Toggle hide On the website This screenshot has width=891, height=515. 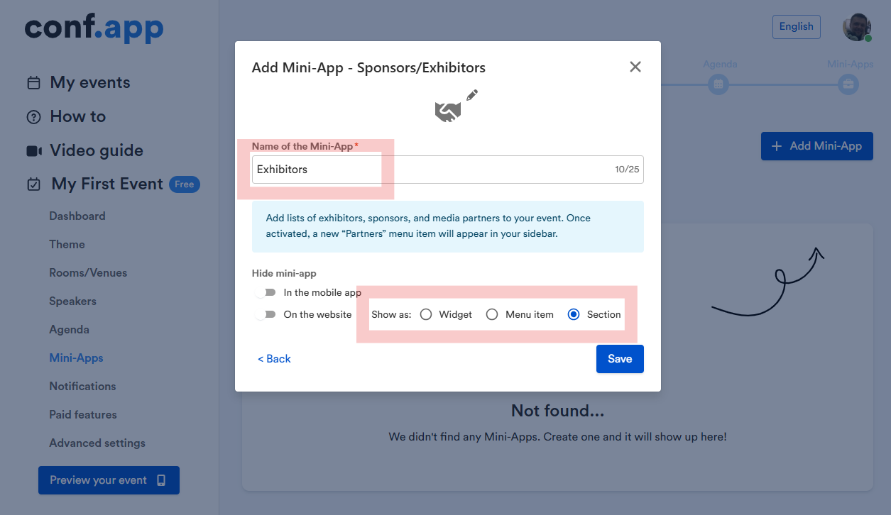click(x=266, y=314)
